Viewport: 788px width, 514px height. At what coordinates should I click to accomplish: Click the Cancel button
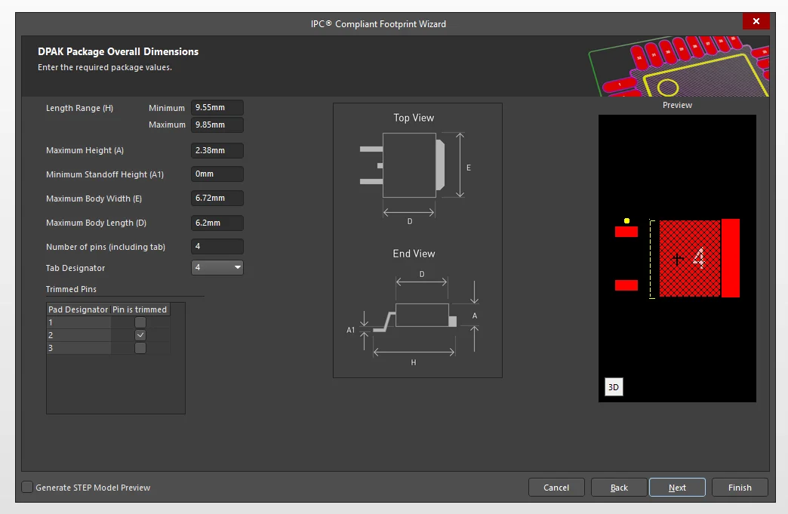click(x=556, y=488)
